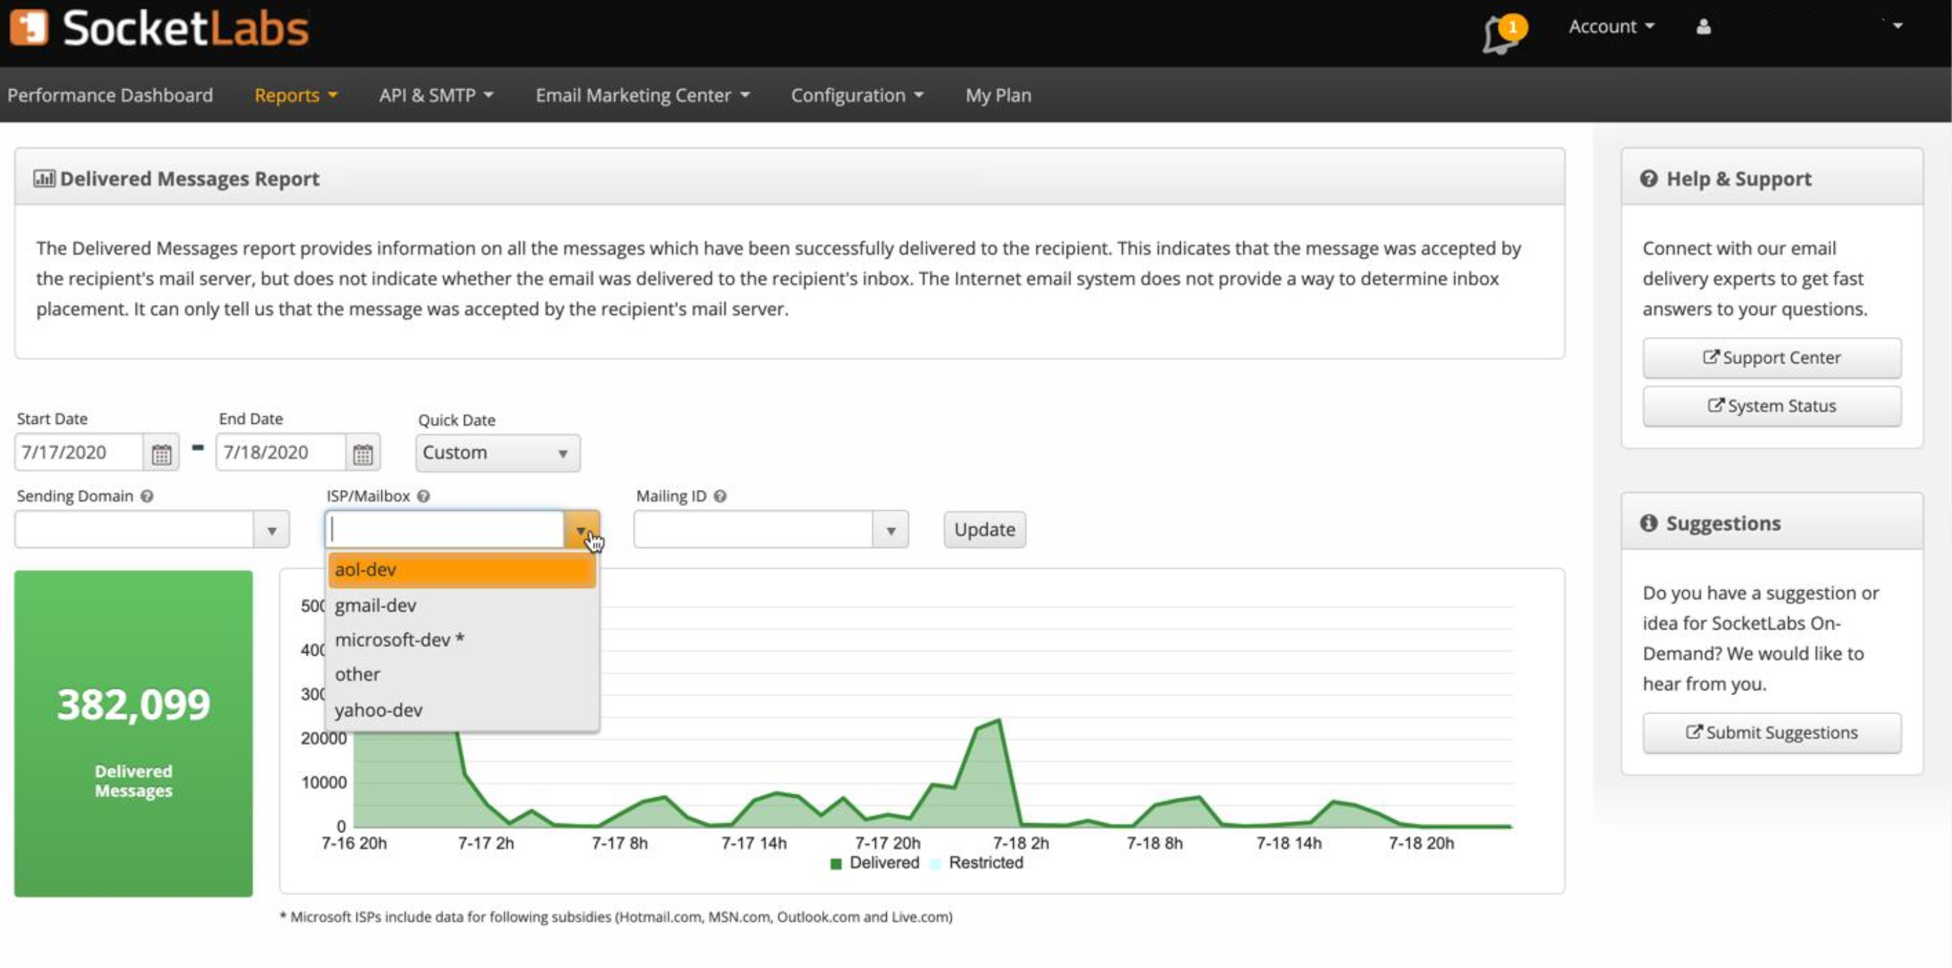The image size is (1952, 968).
Task: Click the Microsoft ISPs footnote text
Action: 616,917
